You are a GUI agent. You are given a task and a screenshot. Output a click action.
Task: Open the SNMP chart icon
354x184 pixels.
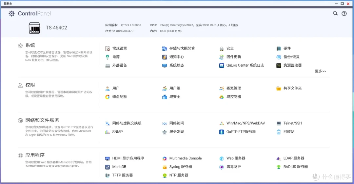(108, 132)
